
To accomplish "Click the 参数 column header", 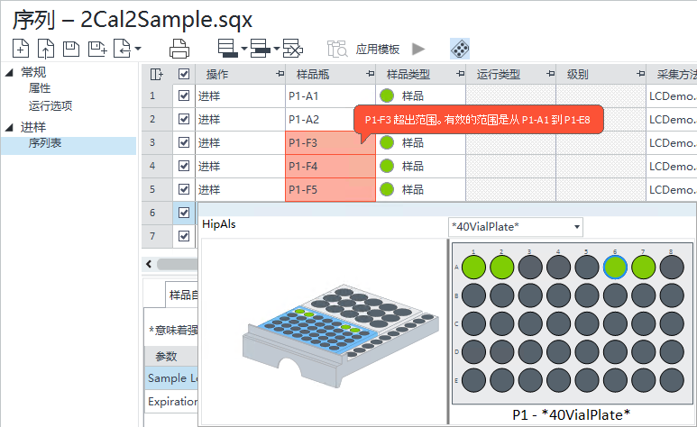I will 171,356.
